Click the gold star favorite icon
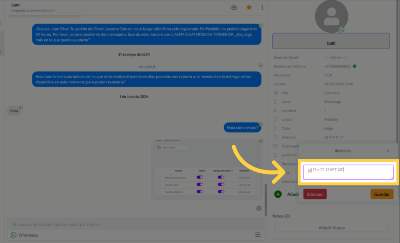This screenshot has height=243, width=400. pyautogui.click(x=249, y=7)
